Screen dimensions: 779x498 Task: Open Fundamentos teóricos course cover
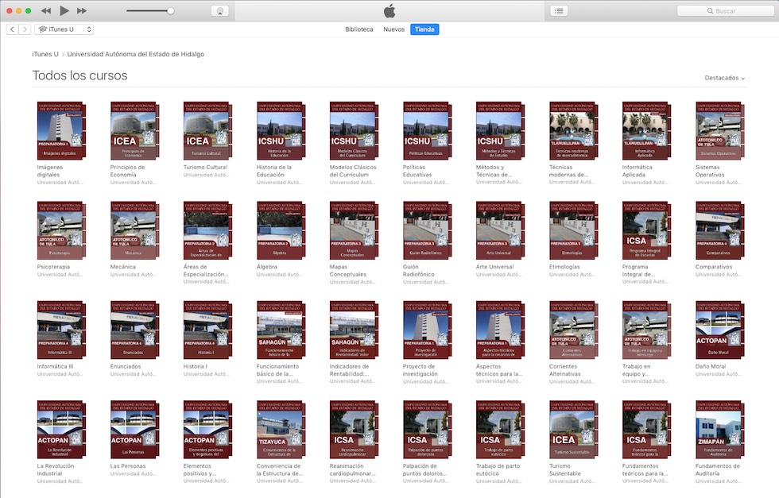(646, 430)
